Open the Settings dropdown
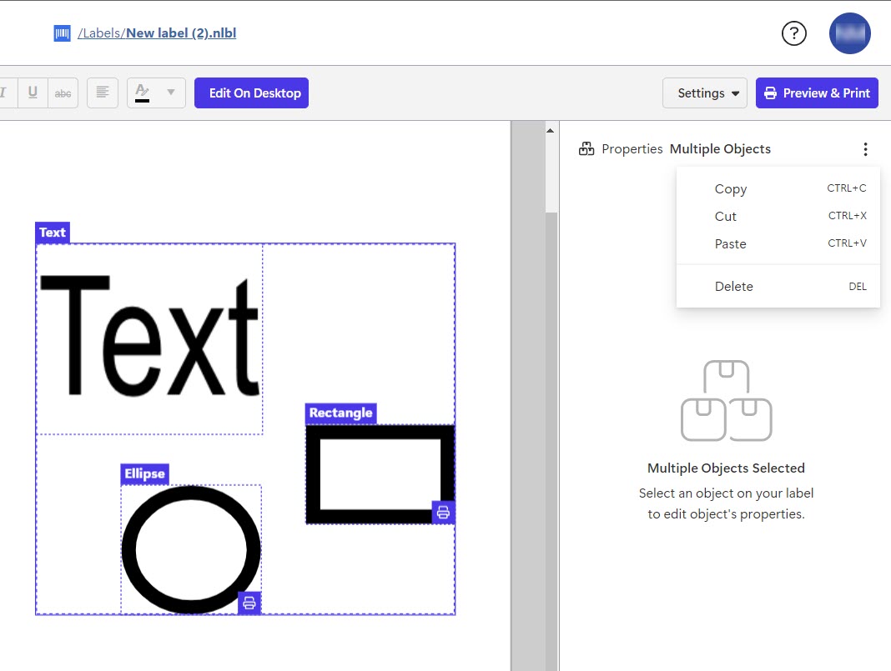Screen dimensions: 891x671 (705, 93)
